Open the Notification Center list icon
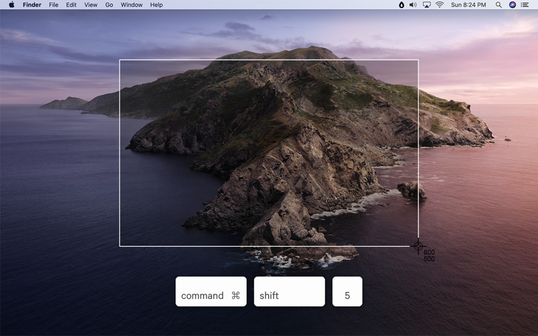Screen dimensions: 538x336 point(525,5)
